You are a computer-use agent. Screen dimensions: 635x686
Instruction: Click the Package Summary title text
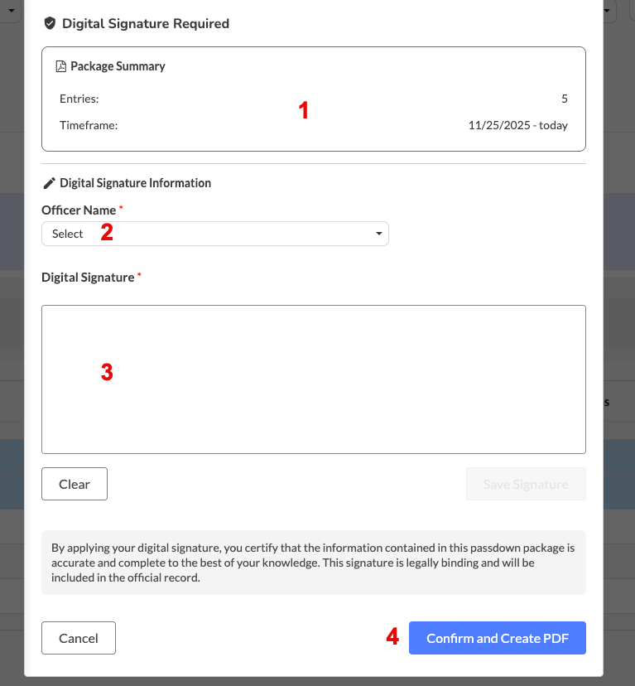coord(118,66)
